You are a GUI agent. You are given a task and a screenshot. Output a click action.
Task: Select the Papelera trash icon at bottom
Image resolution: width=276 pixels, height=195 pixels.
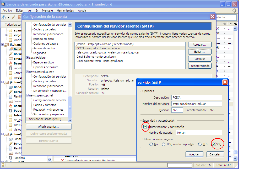[10, 158]
